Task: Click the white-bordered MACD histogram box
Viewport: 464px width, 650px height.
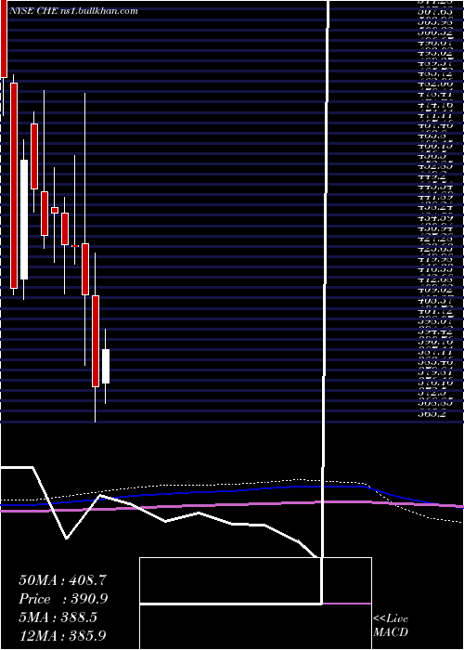Action: tap(255, 604)
